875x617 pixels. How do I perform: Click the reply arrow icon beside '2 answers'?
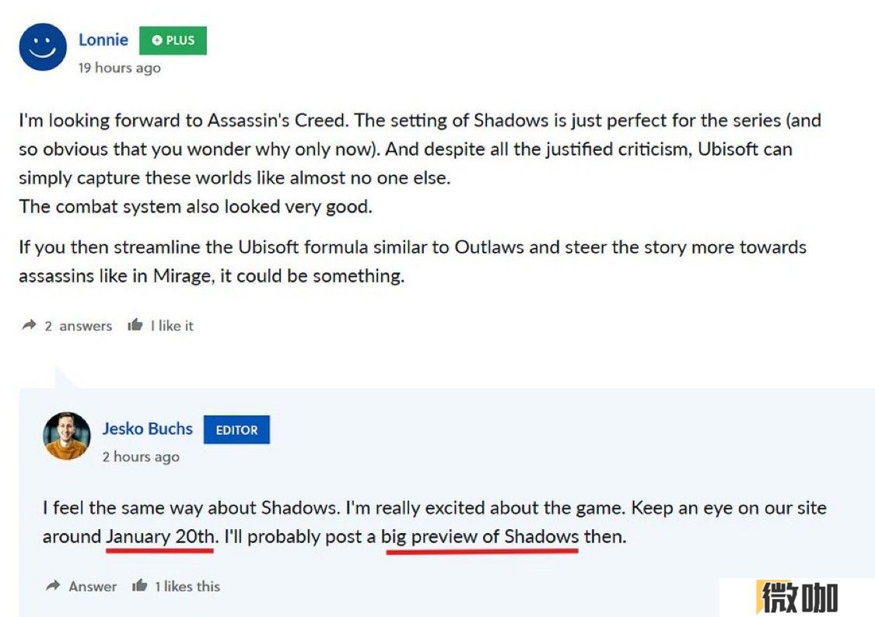(x=29, y=325)
